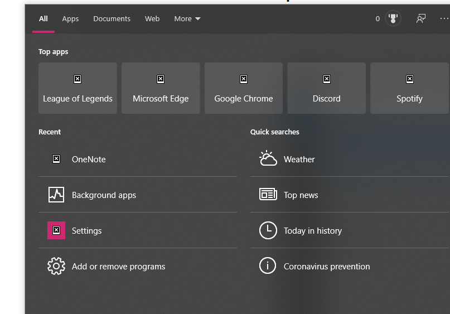Image resolution: width=450 pixels, height=314 pixels.
Task: Switch to the All tab
Action: pos(43,19)
